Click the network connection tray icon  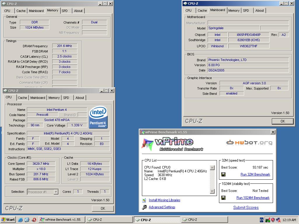click(x=278, y=220)
